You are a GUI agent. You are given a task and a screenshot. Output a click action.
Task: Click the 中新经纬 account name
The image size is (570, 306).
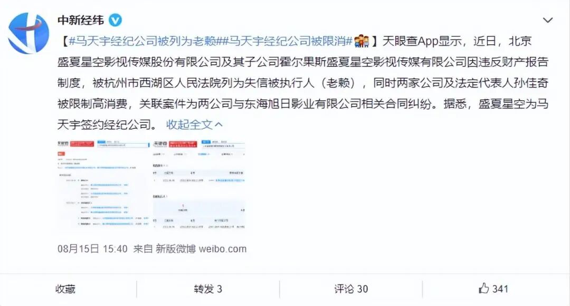pyautogui.click(x=81, y=20)
